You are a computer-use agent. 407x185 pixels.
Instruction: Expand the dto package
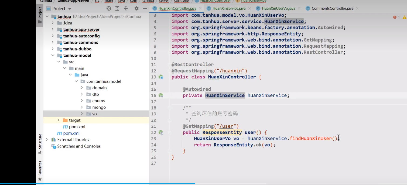82,94
